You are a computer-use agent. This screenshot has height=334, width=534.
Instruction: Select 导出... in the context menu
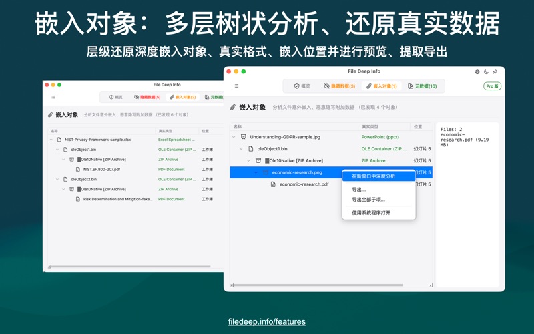(x=359, y=190)
